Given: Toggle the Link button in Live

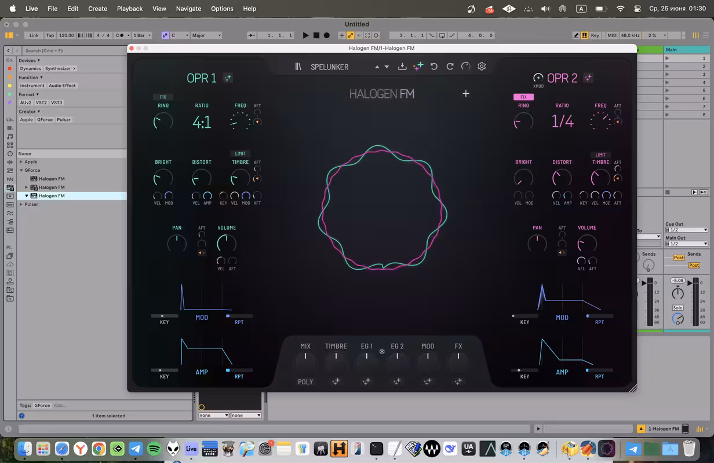Looking at the screenshot, I should coord(34,35).
